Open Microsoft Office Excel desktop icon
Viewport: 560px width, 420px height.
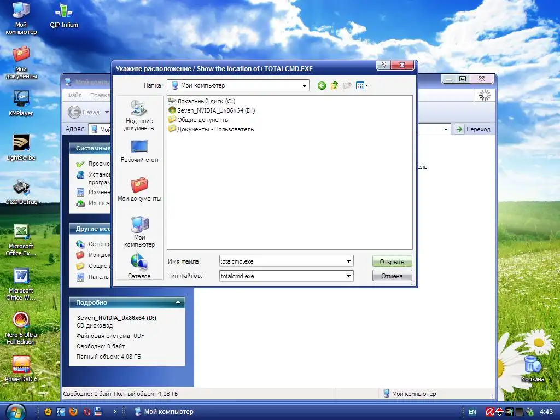tap(21, 240)
